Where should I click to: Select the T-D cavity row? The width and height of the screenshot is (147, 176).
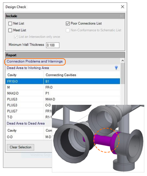pos(29,117)
